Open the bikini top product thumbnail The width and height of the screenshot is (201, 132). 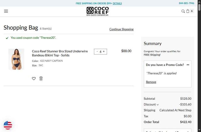(x=16, y=59)
